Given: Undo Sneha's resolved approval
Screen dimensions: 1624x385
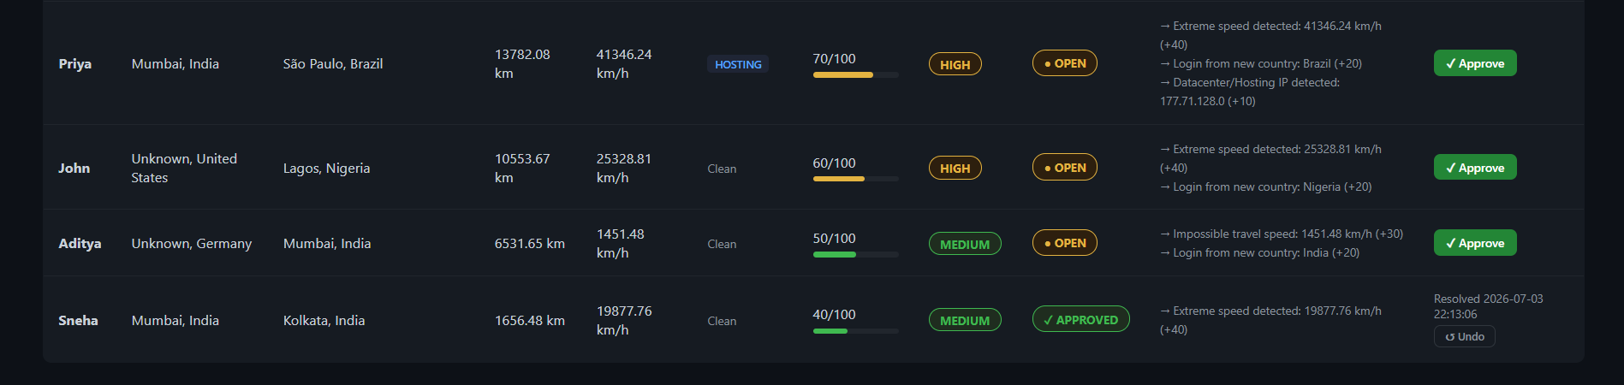Looking at the screenshot, I should click(1465, 337).
